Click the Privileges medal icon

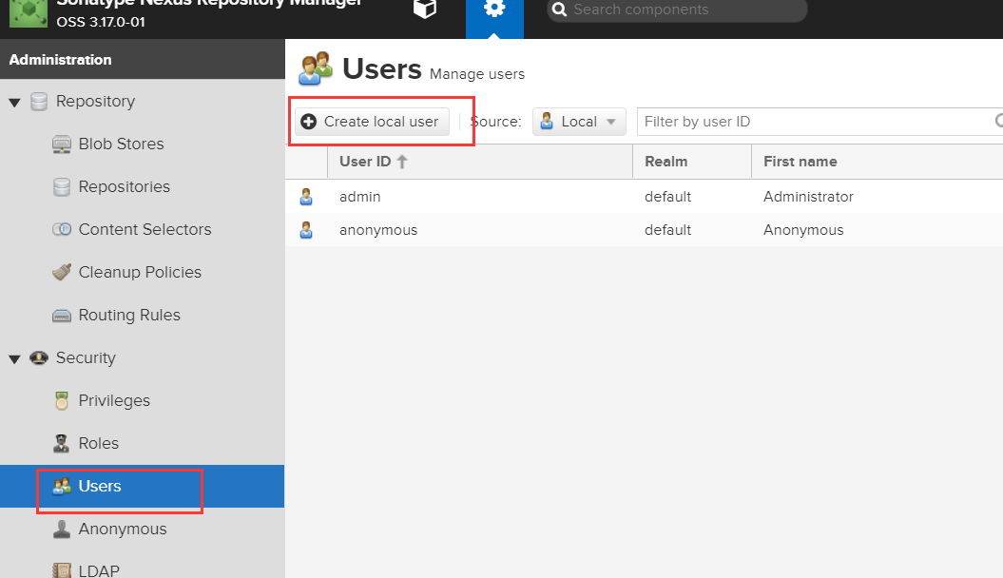(62, 401)
